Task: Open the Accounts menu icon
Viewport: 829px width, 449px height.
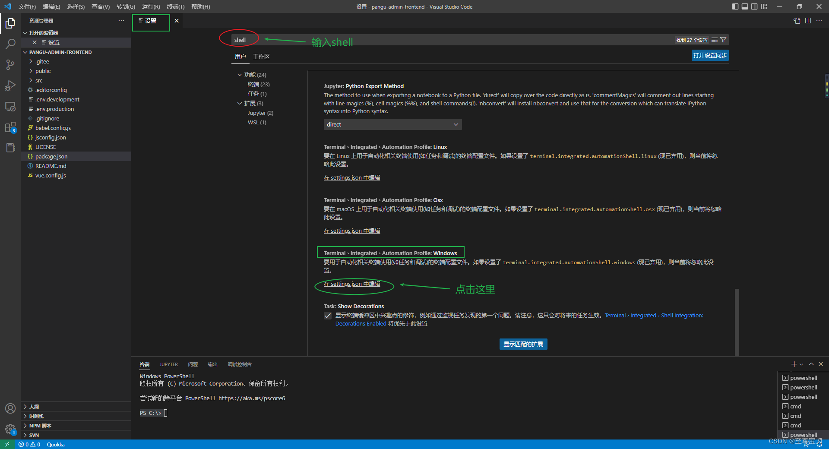Action: click(x=10, y=408)
